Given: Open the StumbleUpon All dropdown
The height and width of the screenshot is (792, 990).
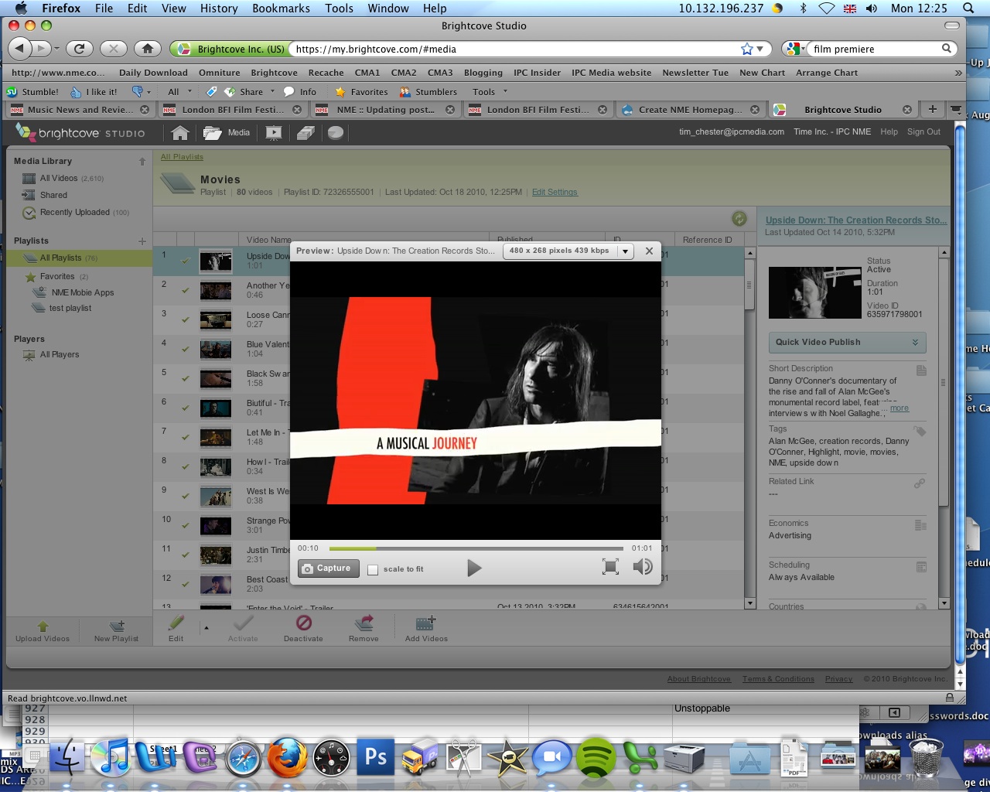Looking at the screenshot, I should pos(180,91).
